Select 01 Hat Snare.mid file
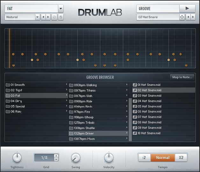The height and width of the screenshot is (172, 200). (x=164, y=85)
